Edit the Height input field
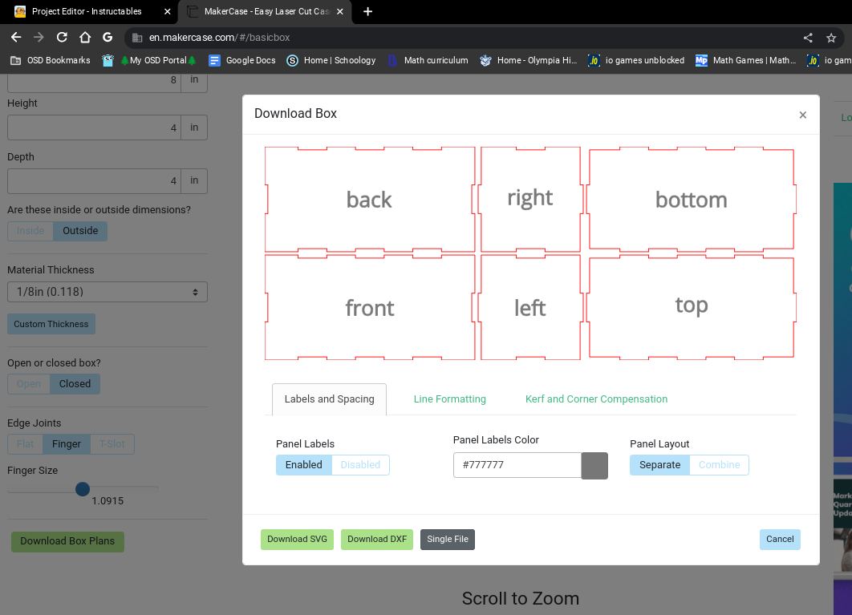The width and height of the screenshot is (852, 615). (92, 127)
